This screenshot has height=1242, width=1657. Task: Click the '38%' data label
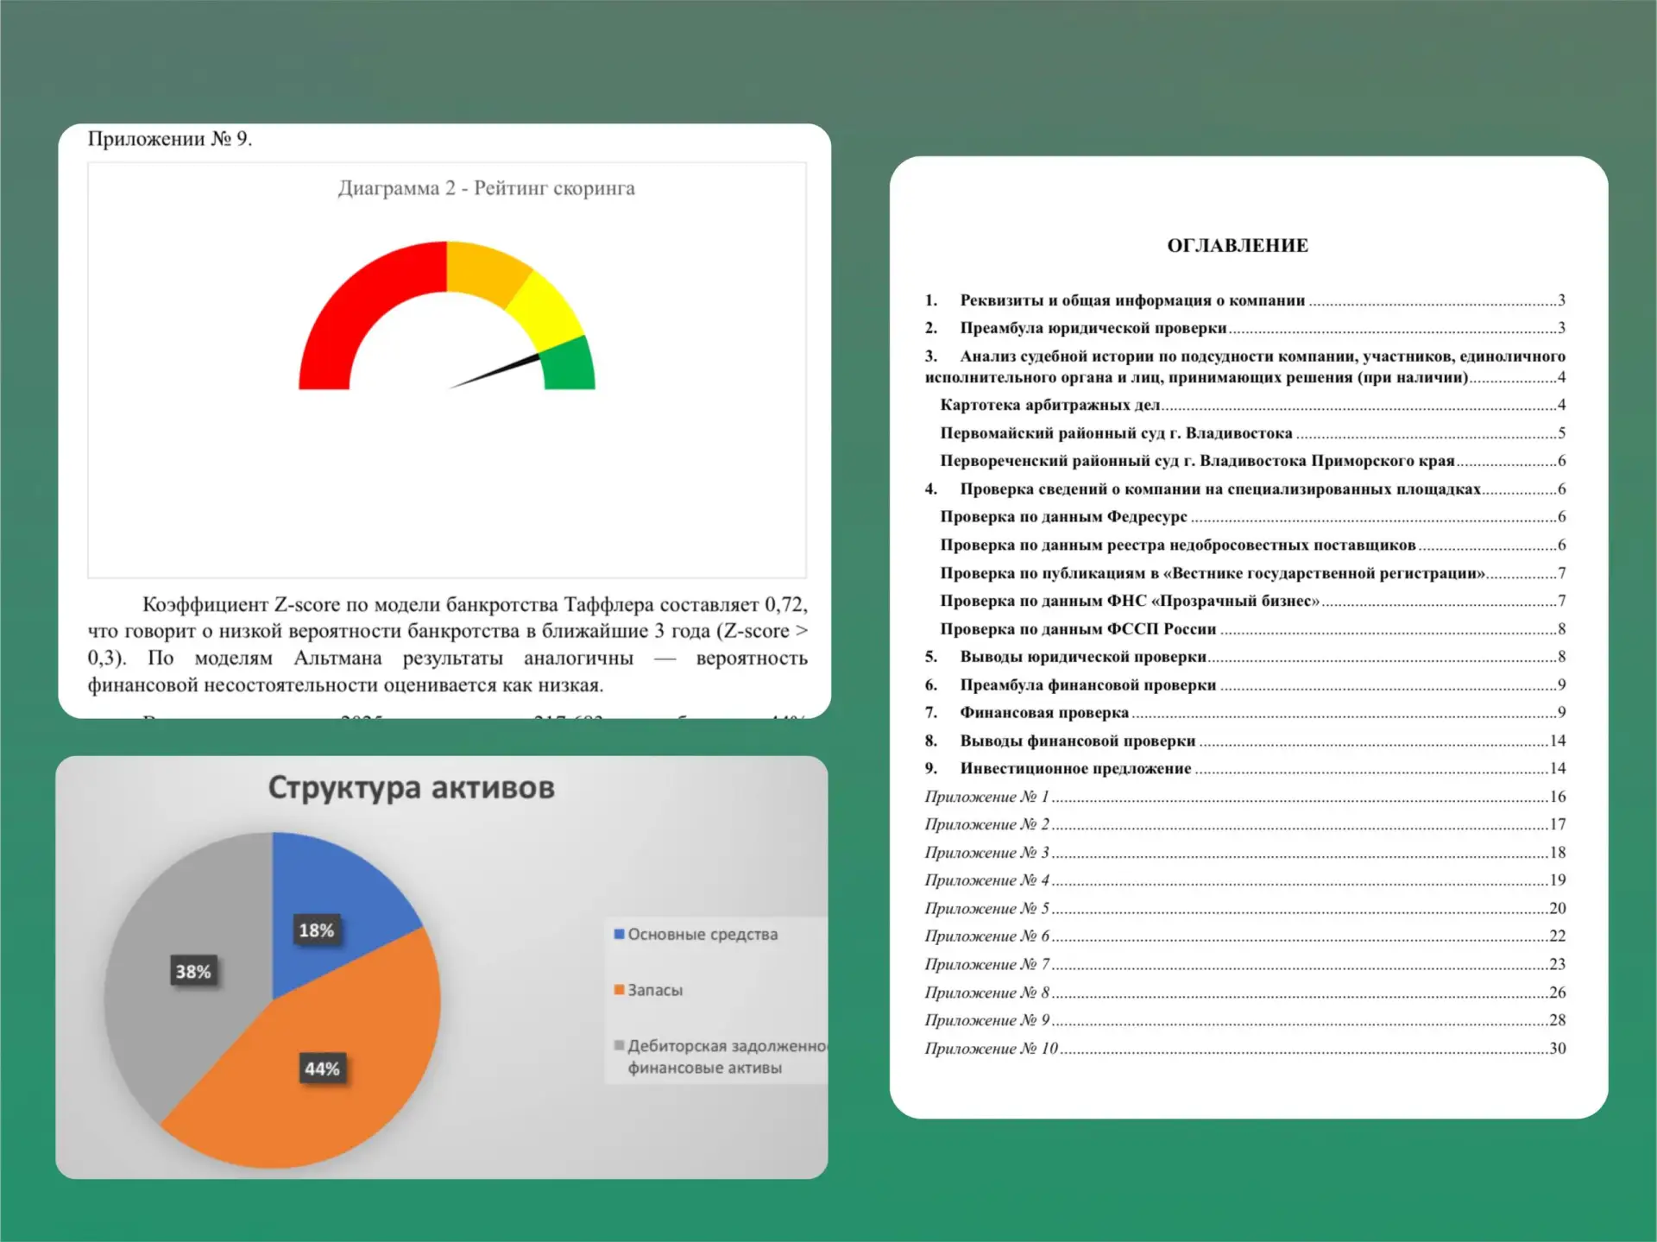pos(193,972)
